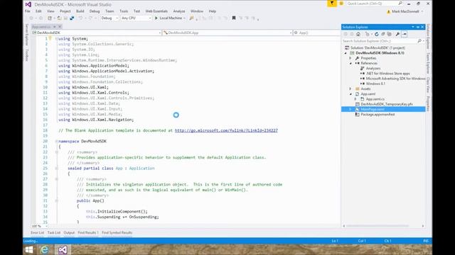Open Debug configuration dropdown
The height and width of the screenshot is (255, 455).
tap(109, 18)
